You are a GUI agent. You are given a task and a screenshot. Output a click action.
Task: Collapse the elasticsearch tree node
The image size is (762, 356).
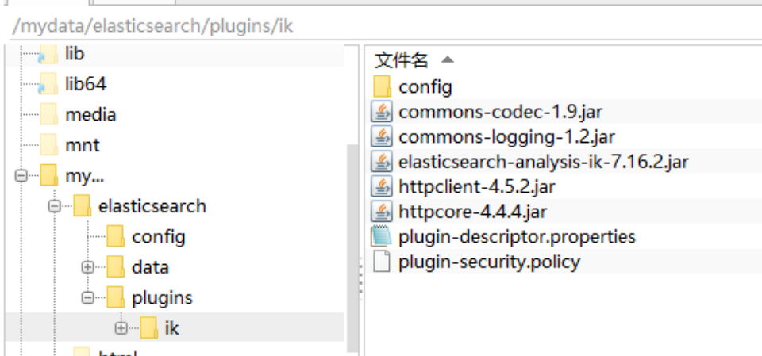(55, 206)
